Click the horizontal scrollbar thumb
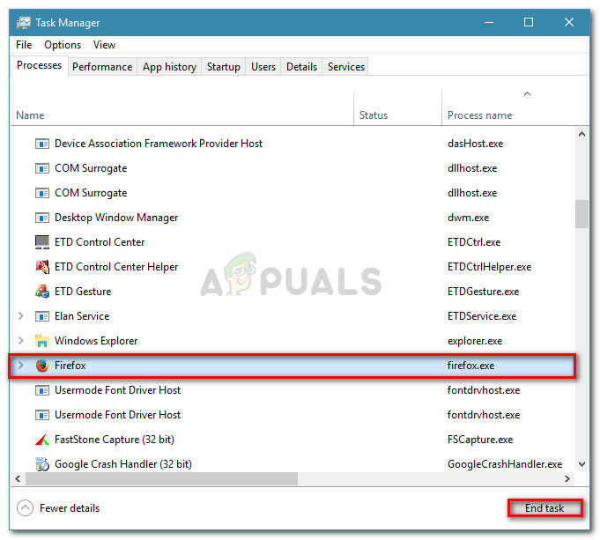The height and width of the screenshot is (540, 600). 161,478
